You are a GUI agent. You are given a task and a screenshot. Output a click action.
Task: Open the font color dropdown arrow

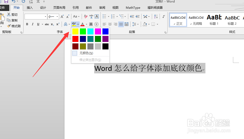[87, 24]
